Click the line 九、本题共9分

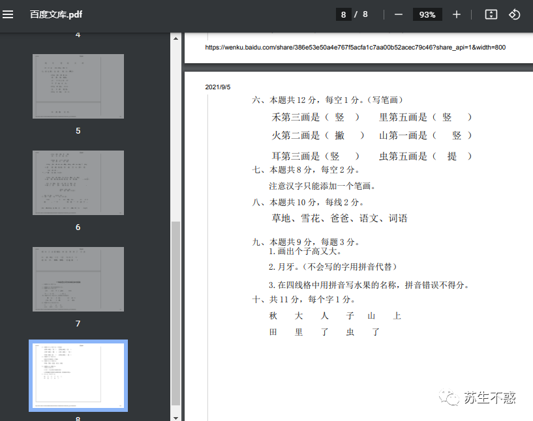tap(306, 242)
